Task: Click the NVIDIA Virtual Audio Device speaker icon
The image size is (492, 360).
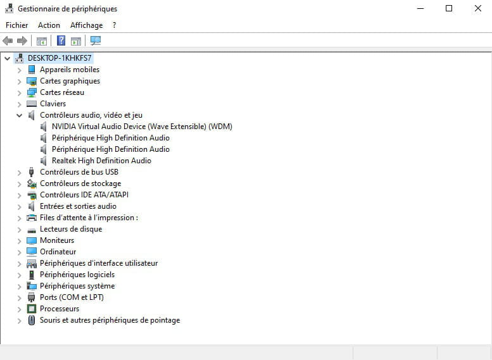Action: point(43,127)
